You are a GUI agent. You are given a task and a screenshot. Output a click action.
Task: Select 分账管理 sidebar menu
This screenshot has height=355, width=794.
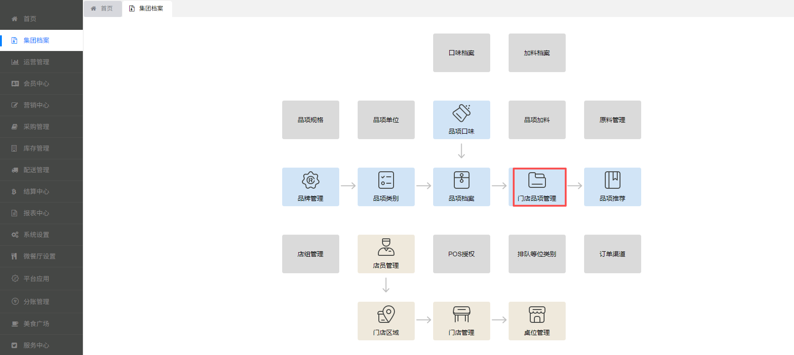[x=41, y=302]
